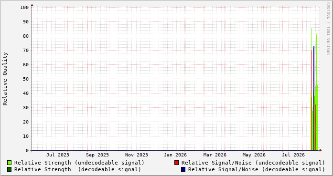Click the red undecodeable Signal/Noise swatch

click(176, 163)
